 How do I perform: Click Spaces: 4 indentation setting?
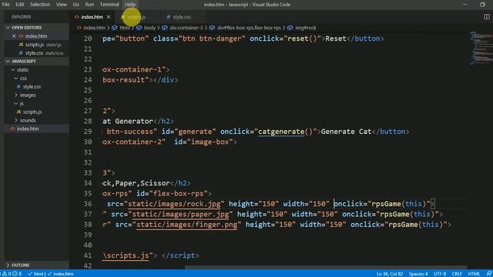(x=418, y=274)
